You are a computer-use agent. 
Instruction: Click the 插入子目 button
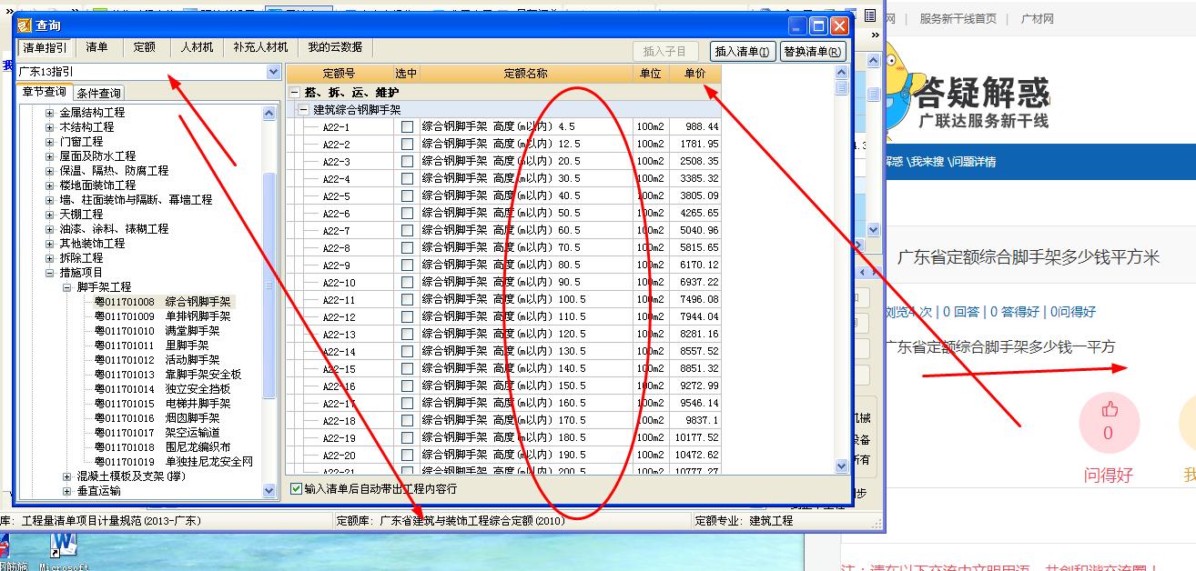pos(665,52)
